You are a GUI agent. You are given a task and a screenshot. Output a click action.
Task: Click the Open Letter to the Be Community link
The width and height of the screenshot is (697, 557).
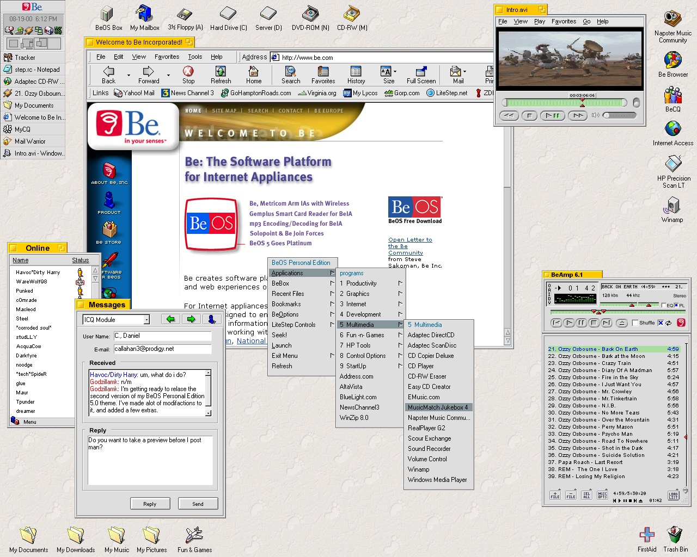point(410,246)
